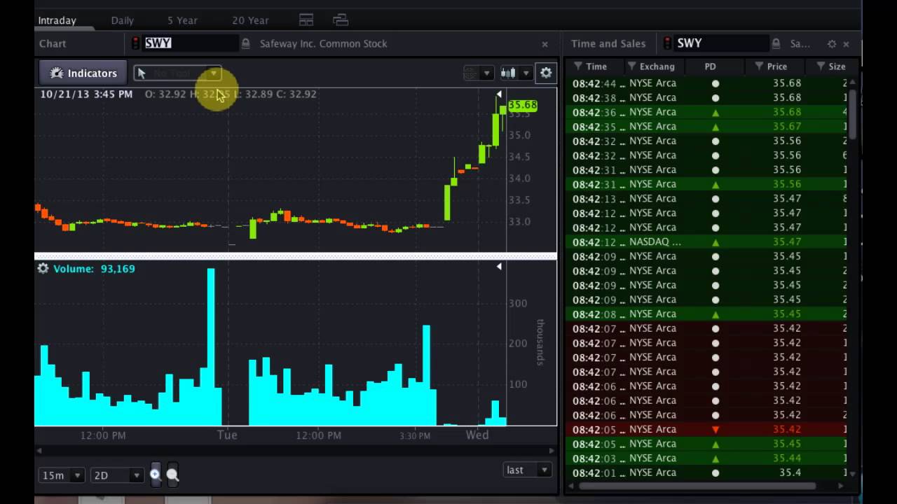Viewport: 897px width, 504px height.
Task: Switch to the 5 Year tab
Action: (182, 20)
